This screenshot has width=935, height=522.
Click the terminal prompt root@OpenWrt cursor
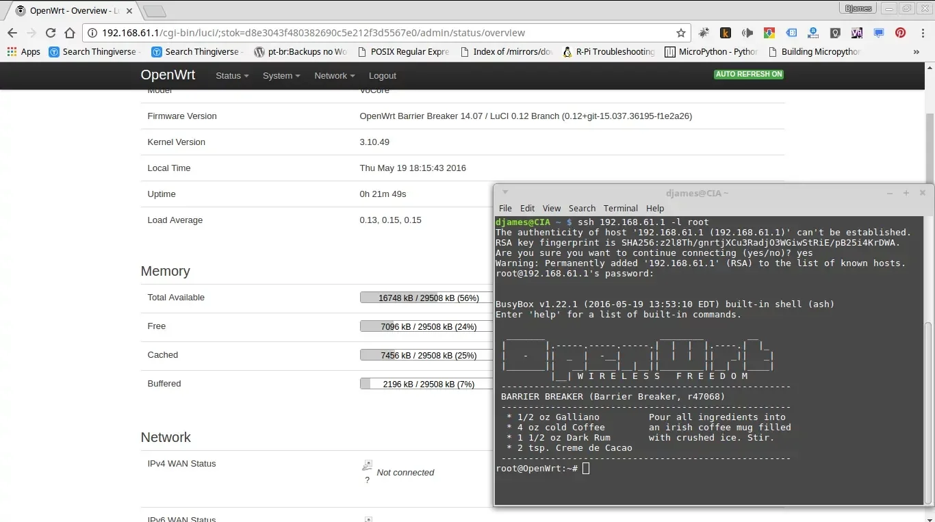pyautogui.click(x=586, y=469)
